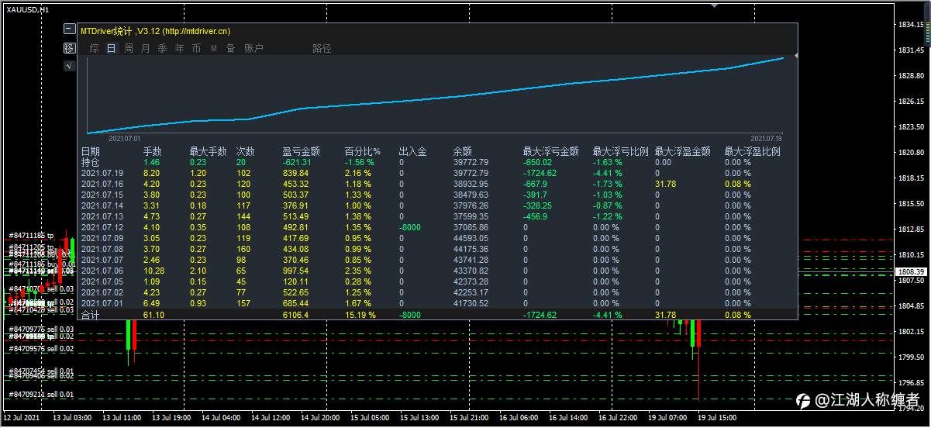
Task: Click the 12 Jul 2021 time axis label
Action: 22,419
